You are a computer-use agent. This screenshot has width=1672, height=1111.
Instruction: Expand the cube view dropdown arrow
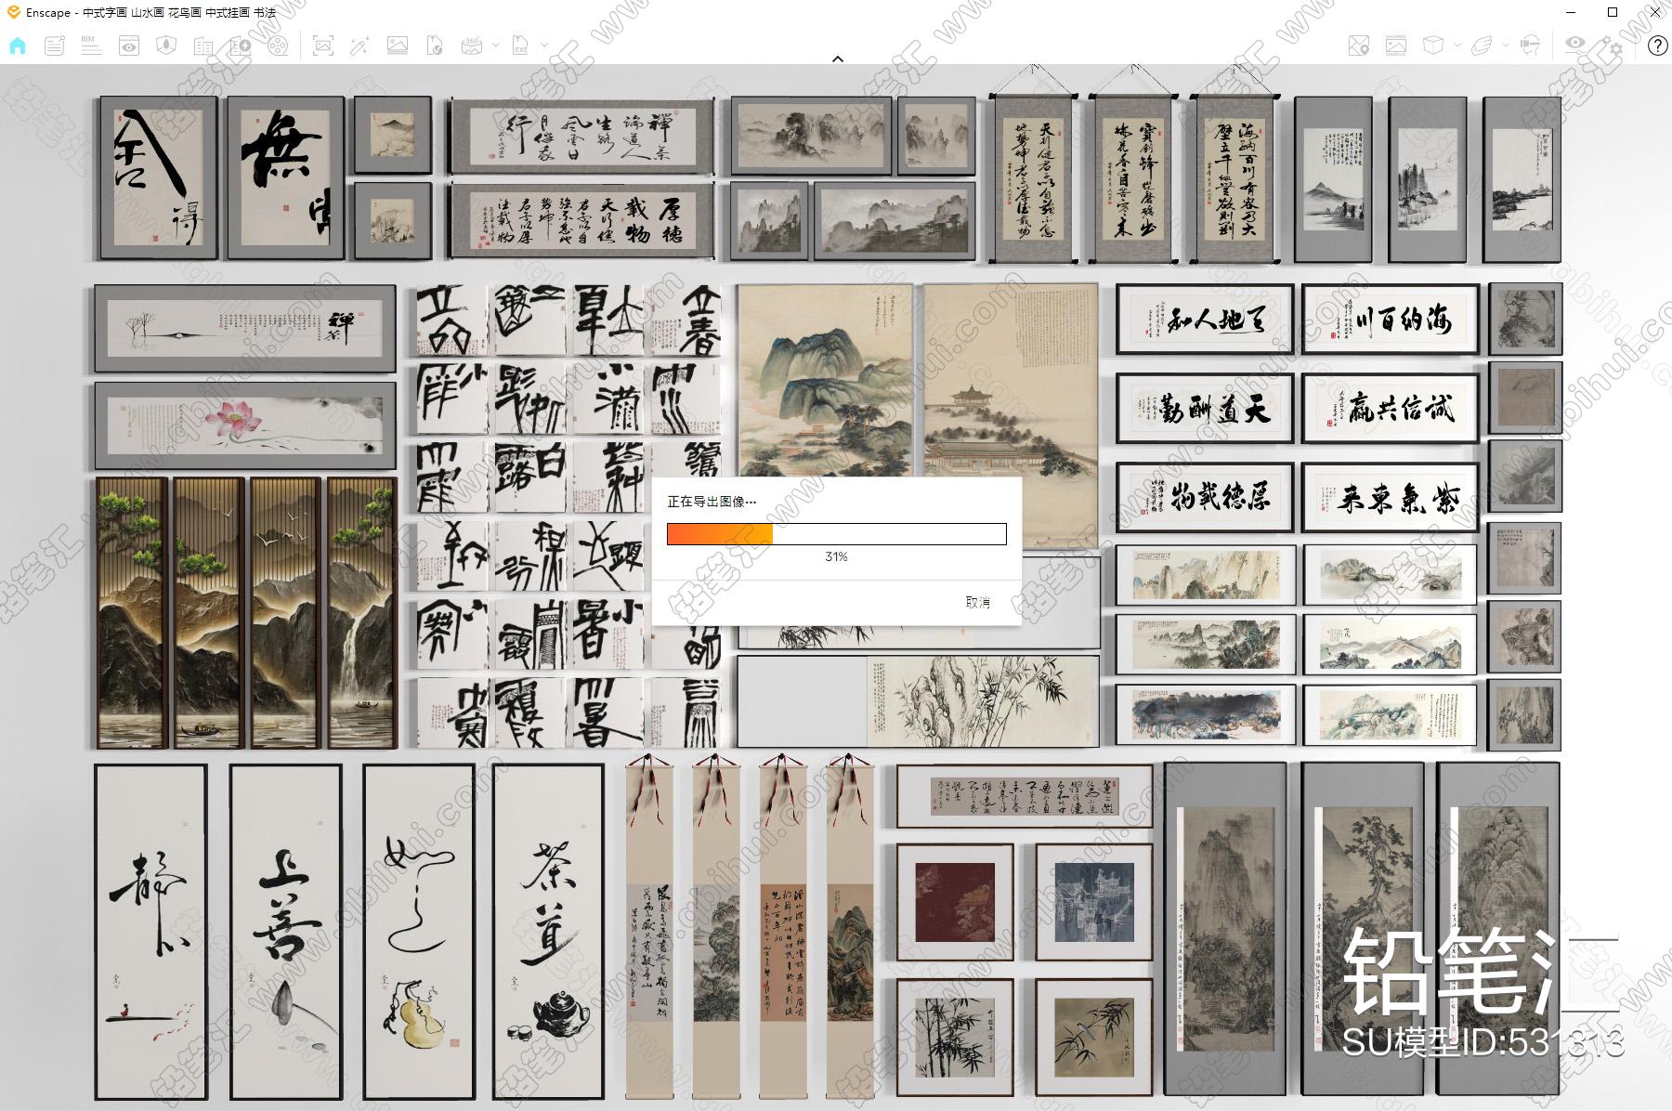1456,45
